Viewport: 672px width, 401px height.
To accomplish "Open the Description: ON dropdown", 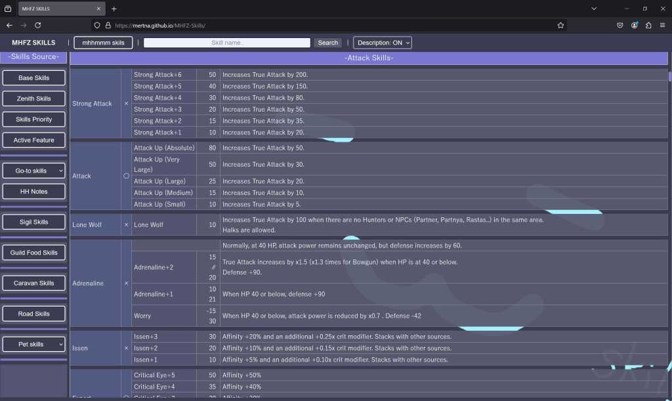I will point(383,43).
